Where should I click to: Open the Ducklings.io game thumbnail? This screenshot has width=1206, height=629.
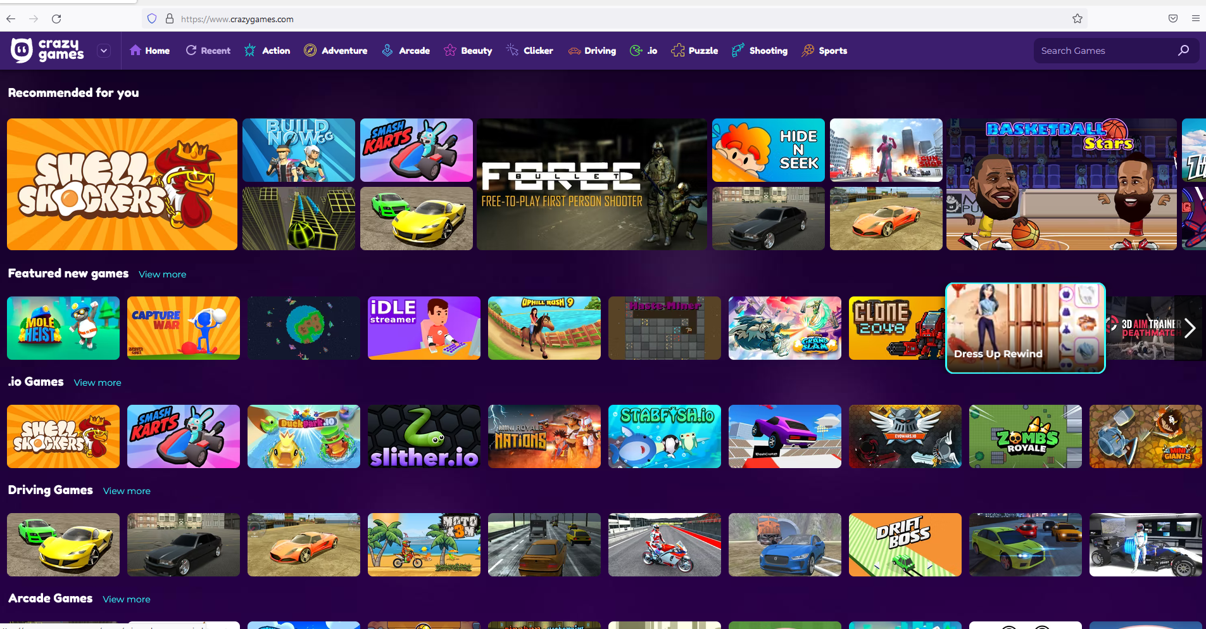[x=304, y=436]
